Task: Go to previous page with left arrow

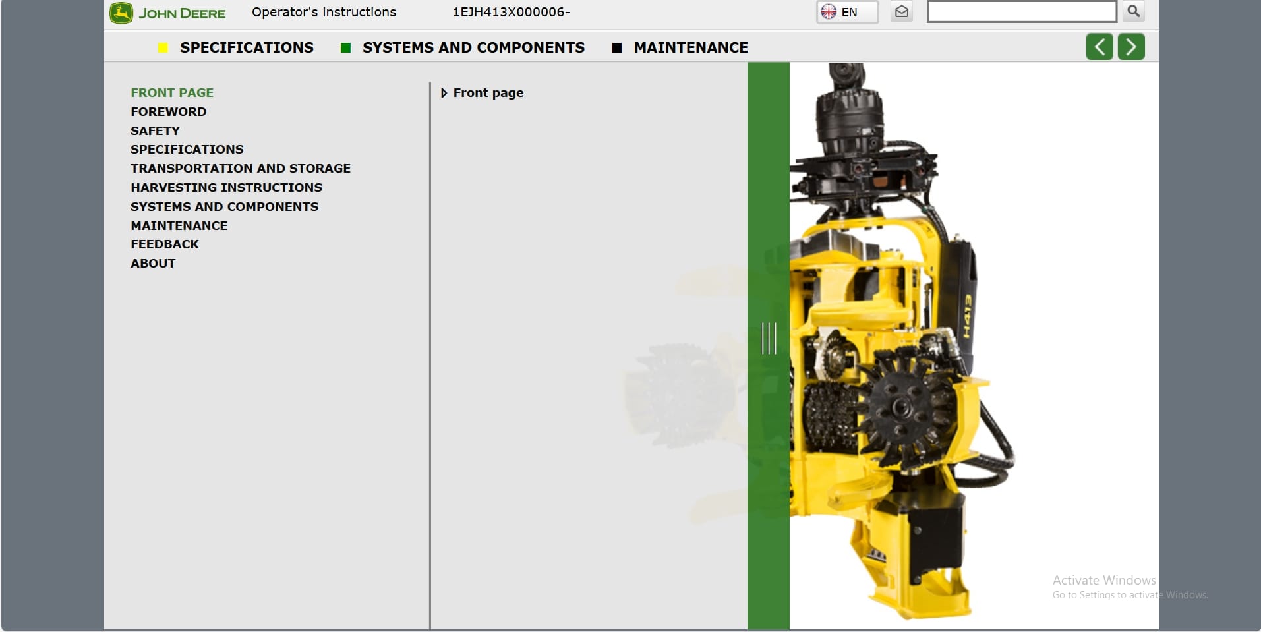Action: (x=1099, y=47)
